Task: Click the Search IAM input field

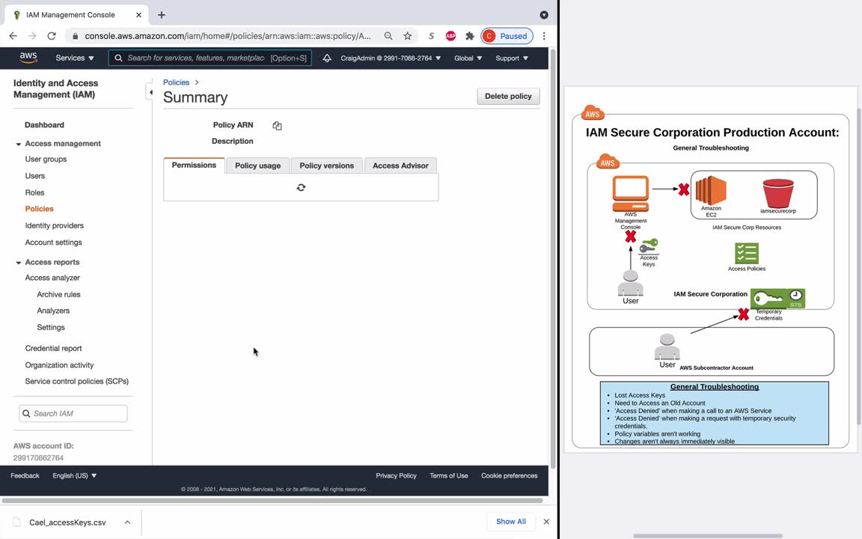Action: point(73,413)
